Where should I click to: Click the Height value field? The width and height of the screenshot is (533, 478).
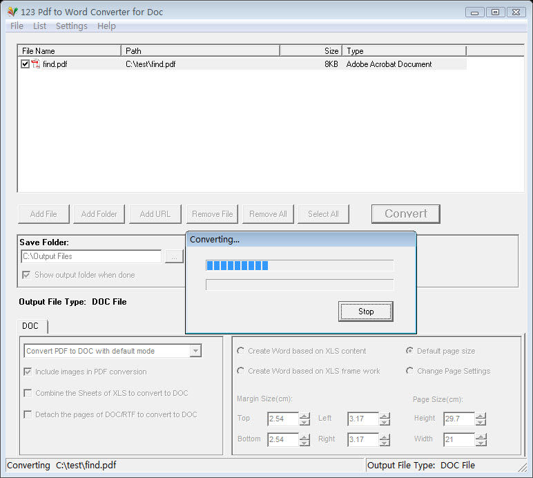point(459,419)
